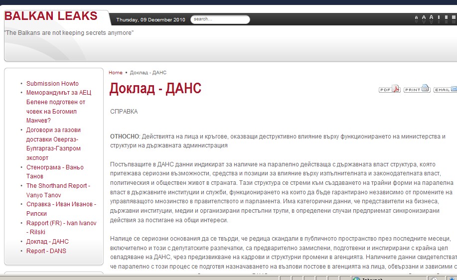This screenshot has width=457, height=280.
Task: Open the Доклад - ДАНС sidebar link
Action: click(x=47, y=242)
